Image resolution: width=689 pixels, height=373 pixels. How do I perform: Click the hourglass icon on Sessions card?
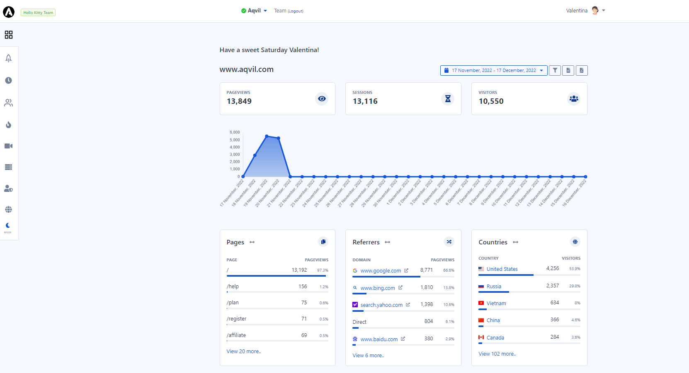point(448,98)
